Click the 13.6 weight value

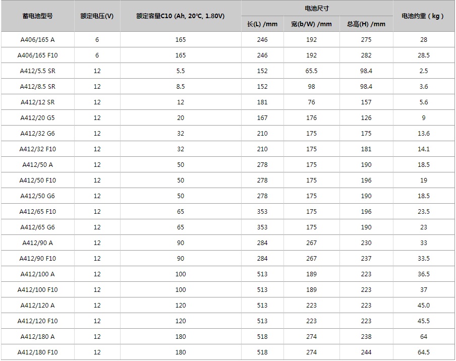click(423, 134)
